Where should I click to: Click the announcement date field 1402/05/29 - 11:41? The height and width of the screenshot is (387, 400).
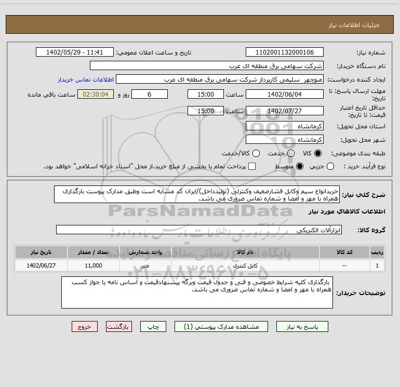(x=74, y=52)
